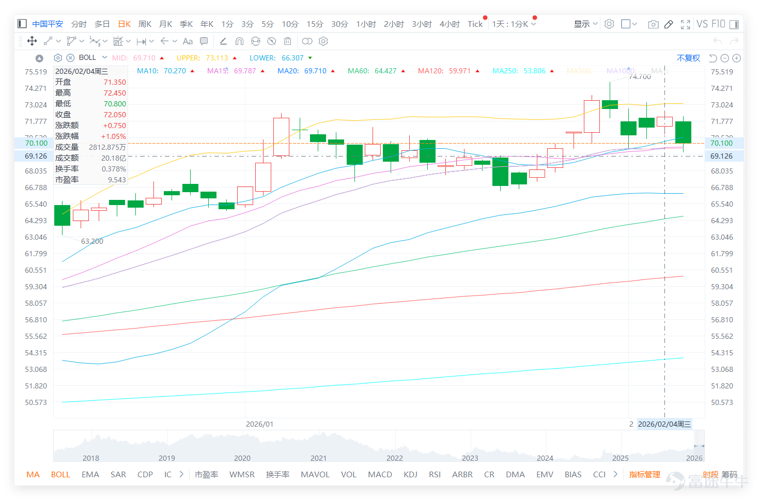
Task: Click the 2022 region on timeline navigator
Action: (x=394, y=458)
